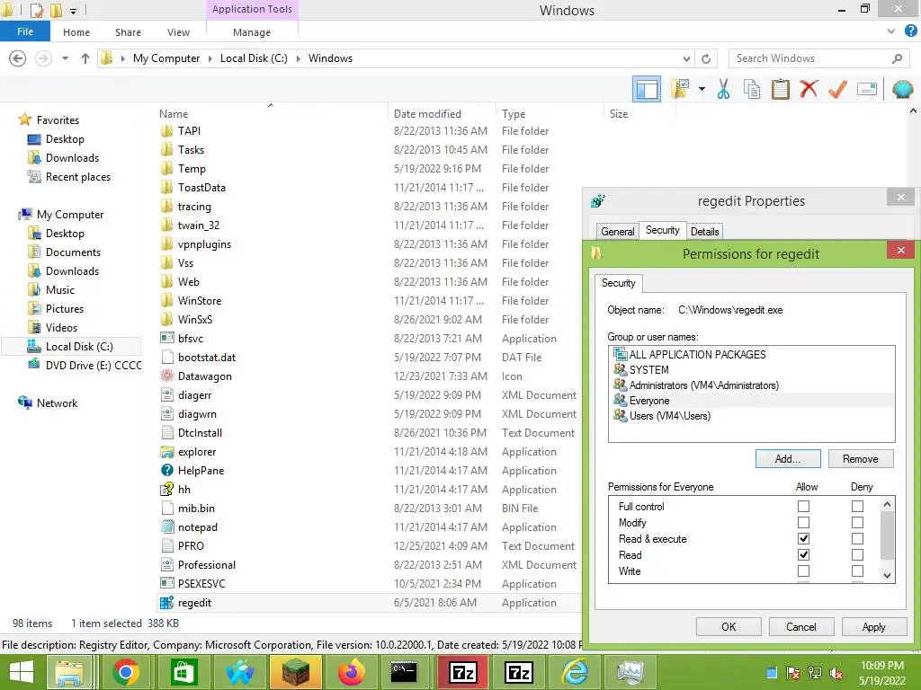The image size is (921, 690).
Task: Click the Cut scissors icon
Action: click(723, 89)
